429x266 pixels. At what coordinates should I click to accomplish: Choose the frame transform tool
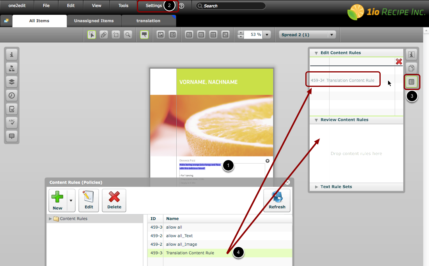116,35
